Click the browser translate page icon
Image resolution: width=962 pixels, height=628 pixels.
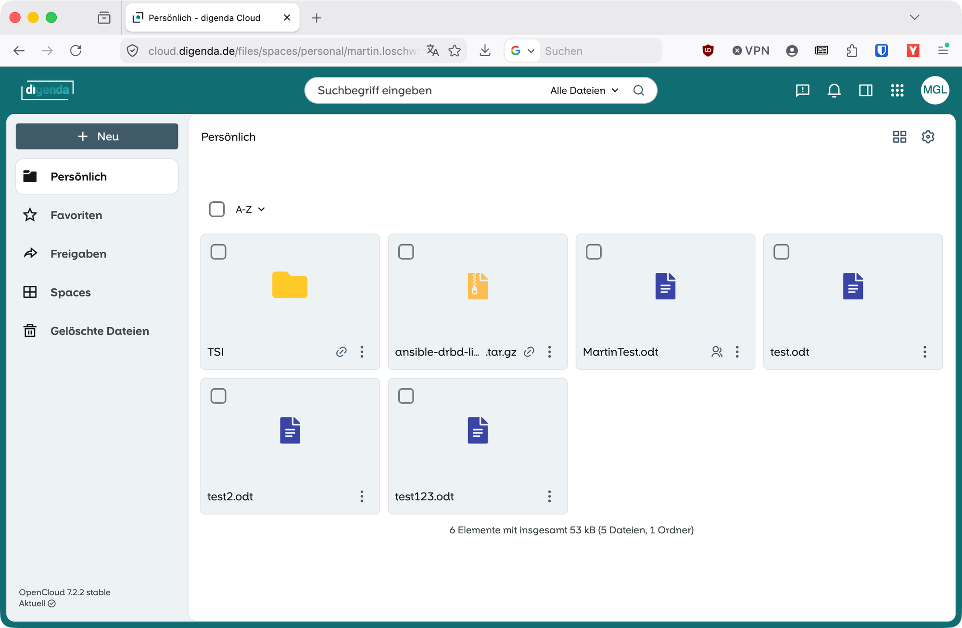coord(432,50)
